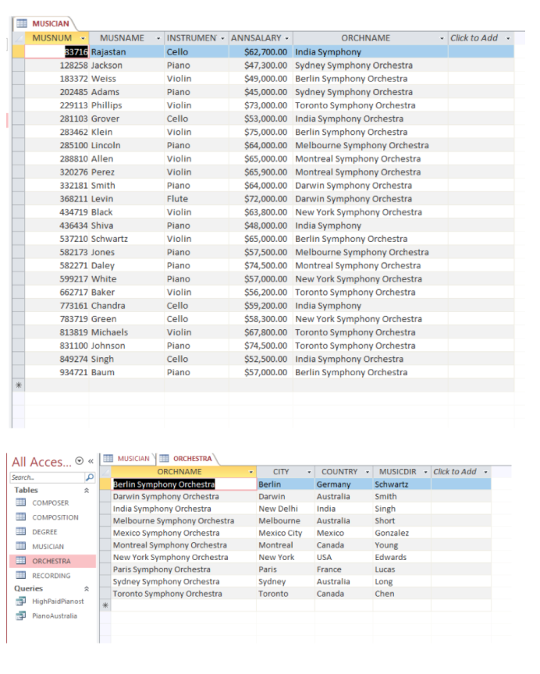Select musician number 582271 for Daley
Viewport: 540px width, 674px height.
(x=57, y=265)
